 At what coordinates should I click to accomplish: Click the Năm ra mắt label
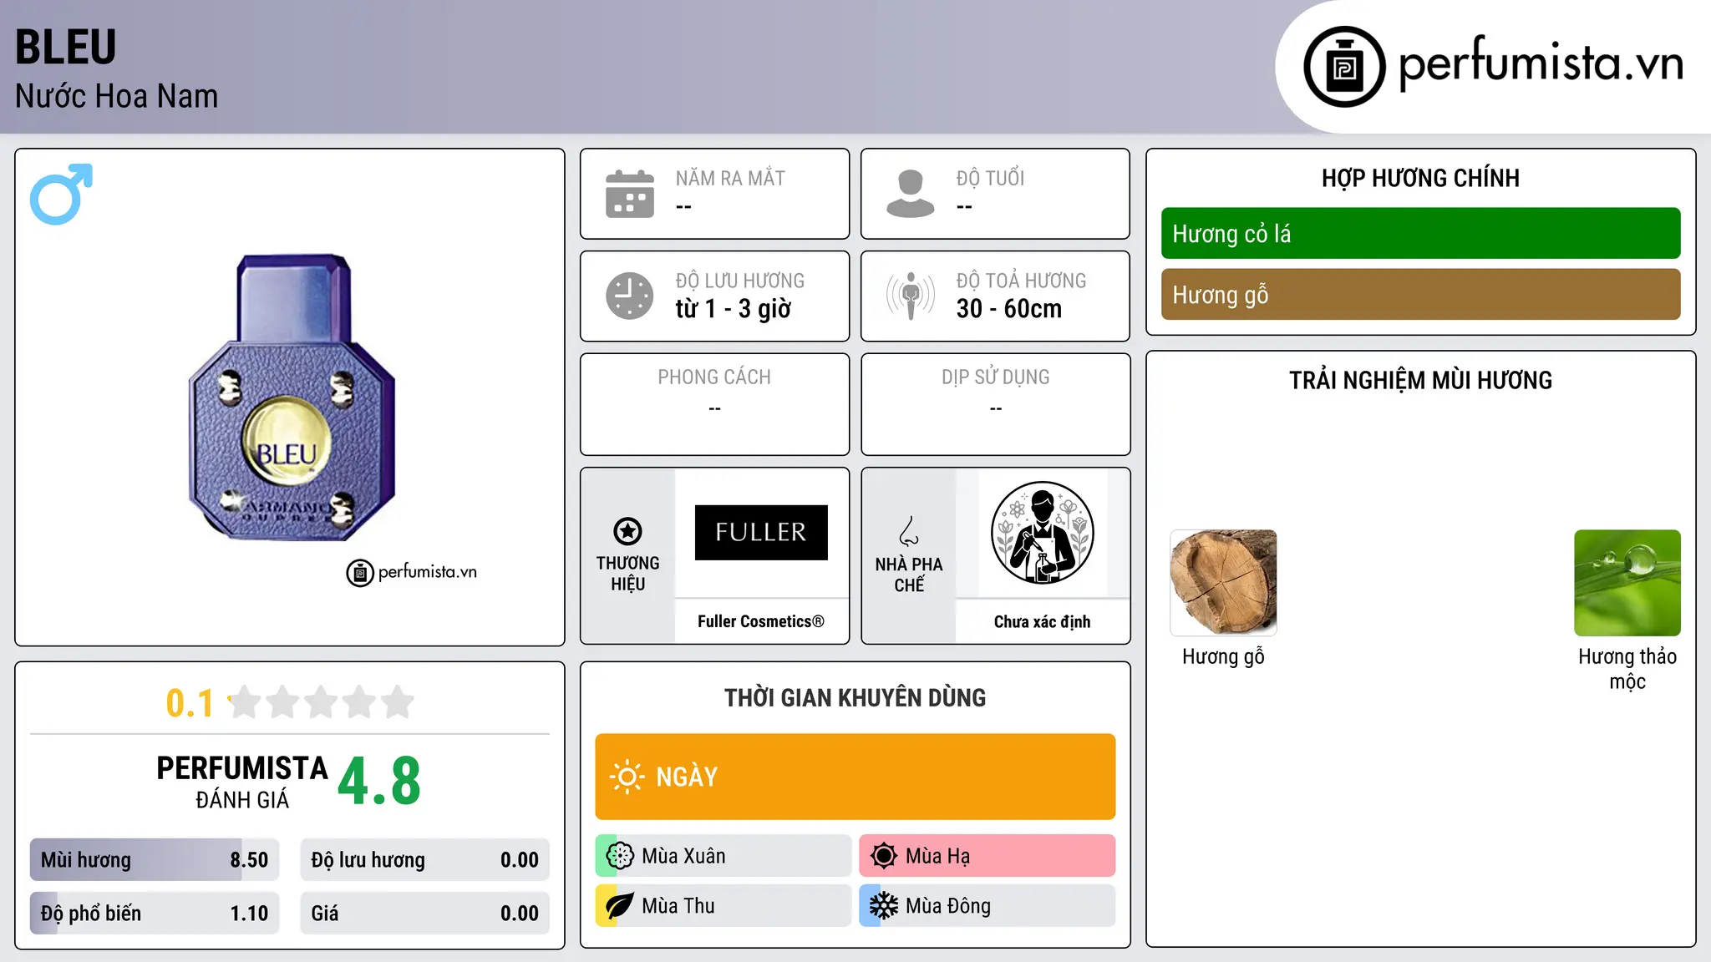pyautogui.click(x=730, y=178)
